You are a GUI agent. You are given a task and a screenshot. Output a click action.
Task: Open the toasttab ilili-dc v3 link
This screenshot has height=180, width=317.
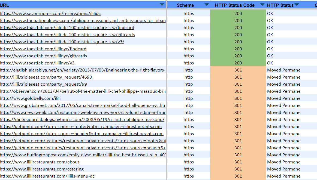[62, 42]
